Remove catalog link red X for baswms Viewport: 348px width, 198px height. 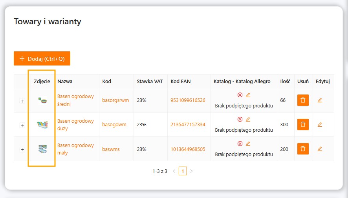tap(240, 144)
